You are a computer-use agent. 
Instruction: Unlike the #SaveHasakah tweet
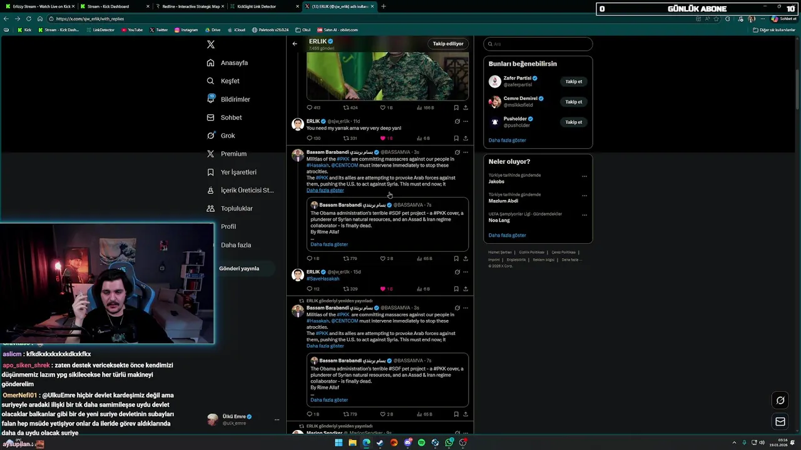(x=387, y=289)
